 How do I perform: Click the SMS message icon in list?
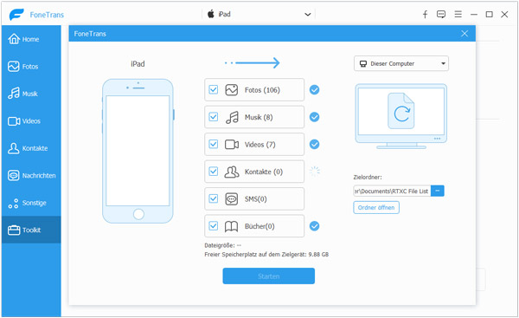pyautogui.click(x=231, y=199)
